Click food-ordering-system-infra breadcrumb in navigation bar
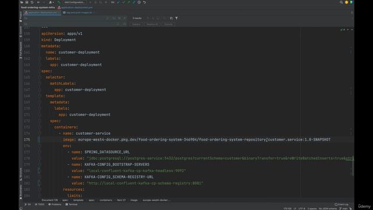Viewport: 373px width, 210px height. (38, 8)
